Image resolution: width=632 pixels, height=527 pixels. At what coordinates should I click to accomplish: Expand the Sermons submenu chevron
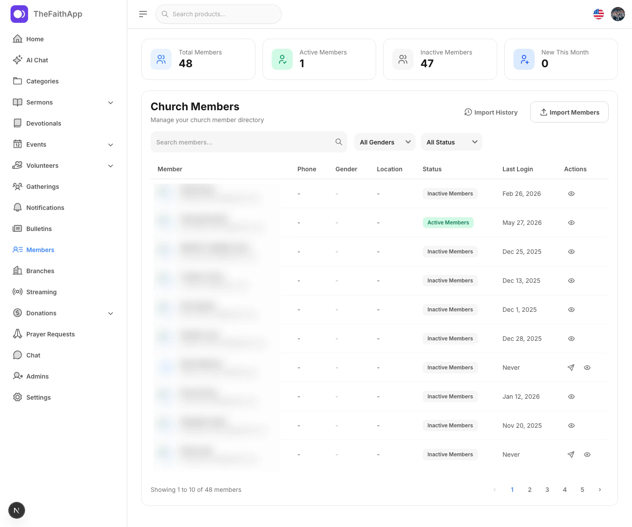pos(111,102)
